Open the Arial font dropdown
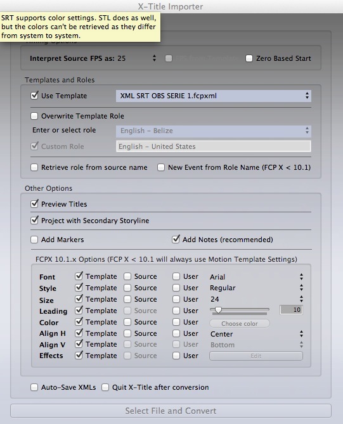Screen dimensions: 343x424 (x=256, y=276)
